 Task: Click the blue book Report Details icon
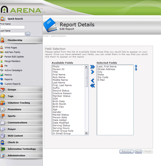50,25
